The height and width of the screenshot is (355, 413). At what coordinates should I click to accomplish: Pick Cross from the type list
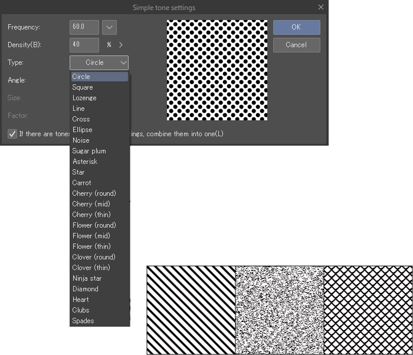point(100,119)
